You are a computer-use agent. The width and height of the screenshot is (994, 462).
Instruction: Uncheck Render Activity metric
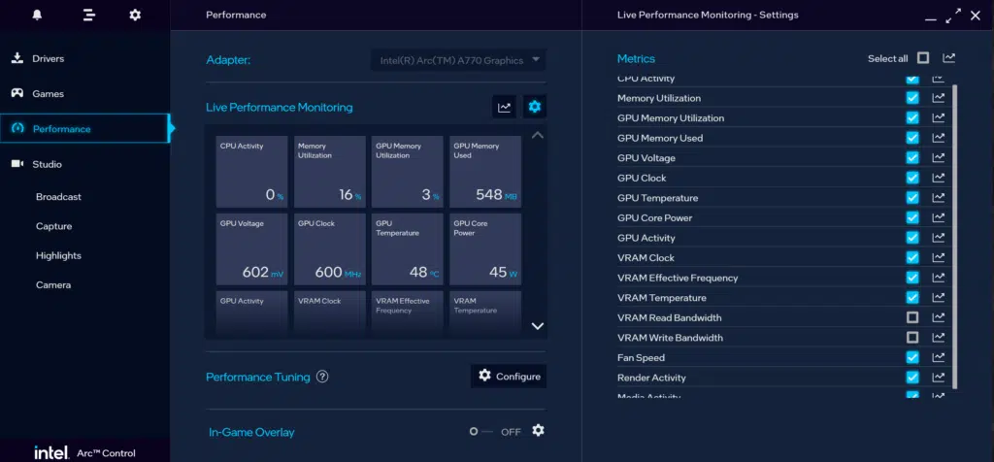click(x=912, y=378)
